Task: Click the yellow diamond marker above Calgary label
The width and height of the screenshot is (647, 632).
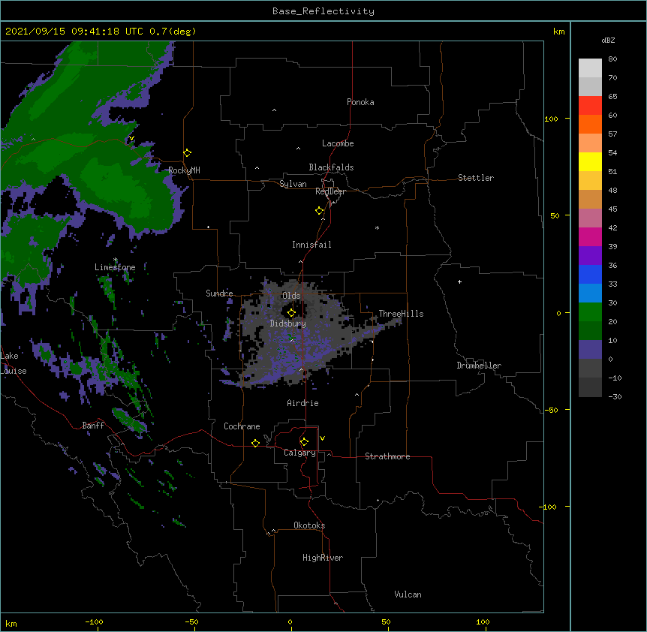Action: coord(304,442)
